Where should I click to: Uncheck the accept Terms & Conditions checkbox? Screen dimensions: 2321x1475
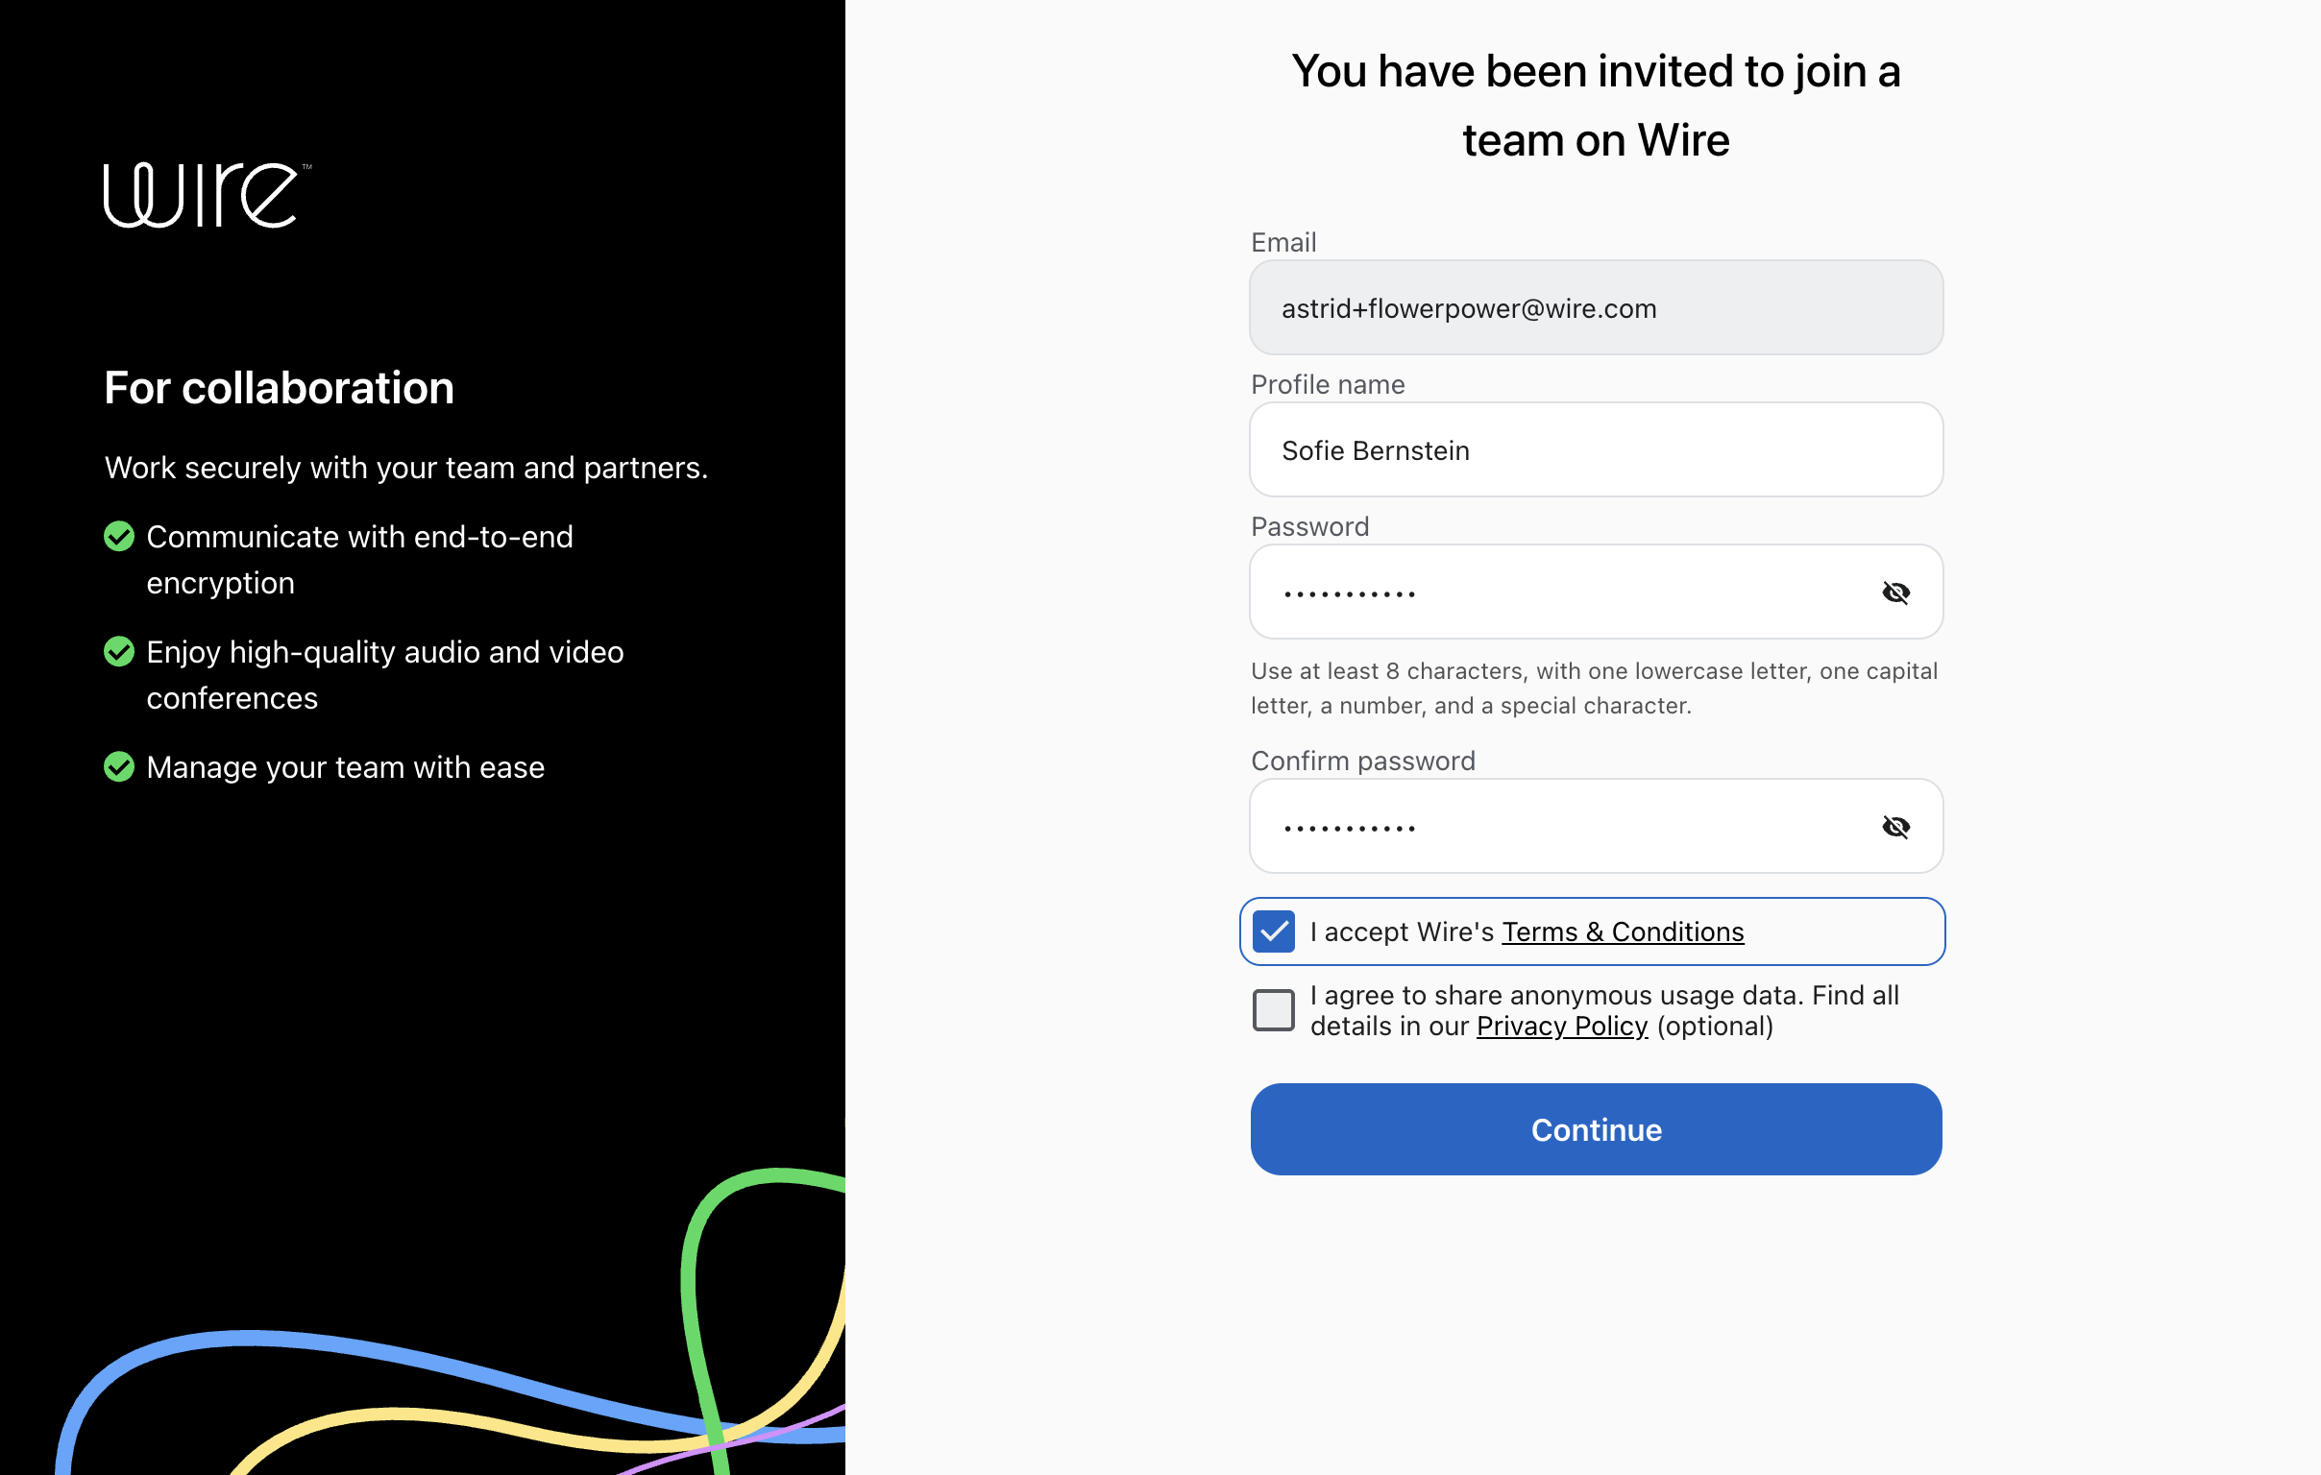click(1273, 931)
